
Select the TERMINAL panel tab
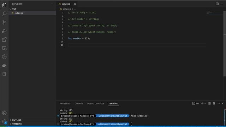coord(114,103)
